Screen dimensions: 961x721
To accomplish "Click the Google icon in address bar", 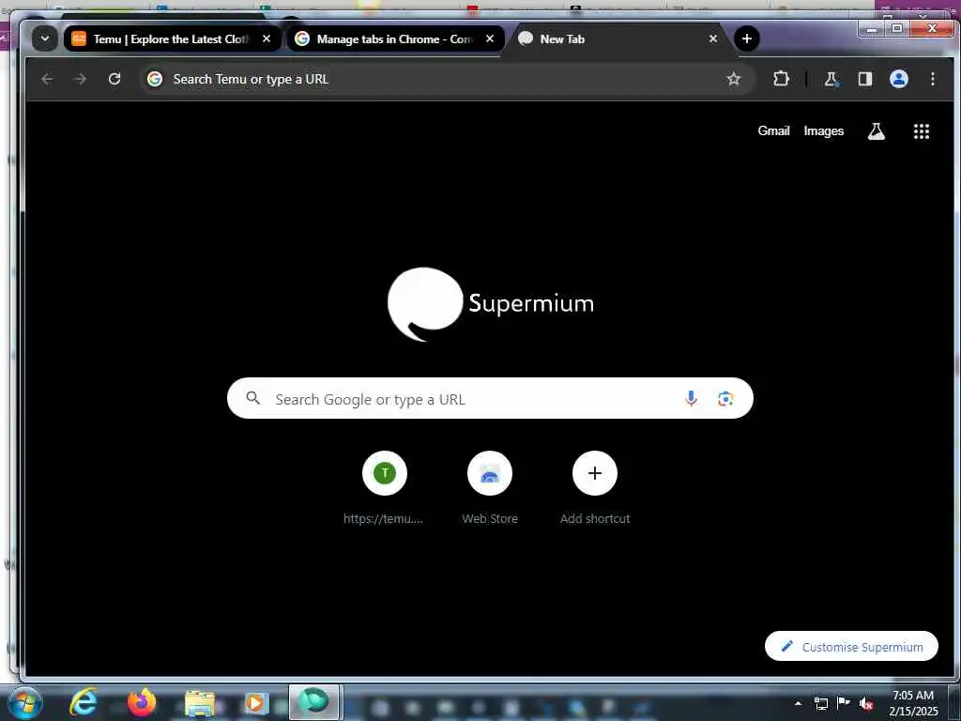I will pos(155,79).
